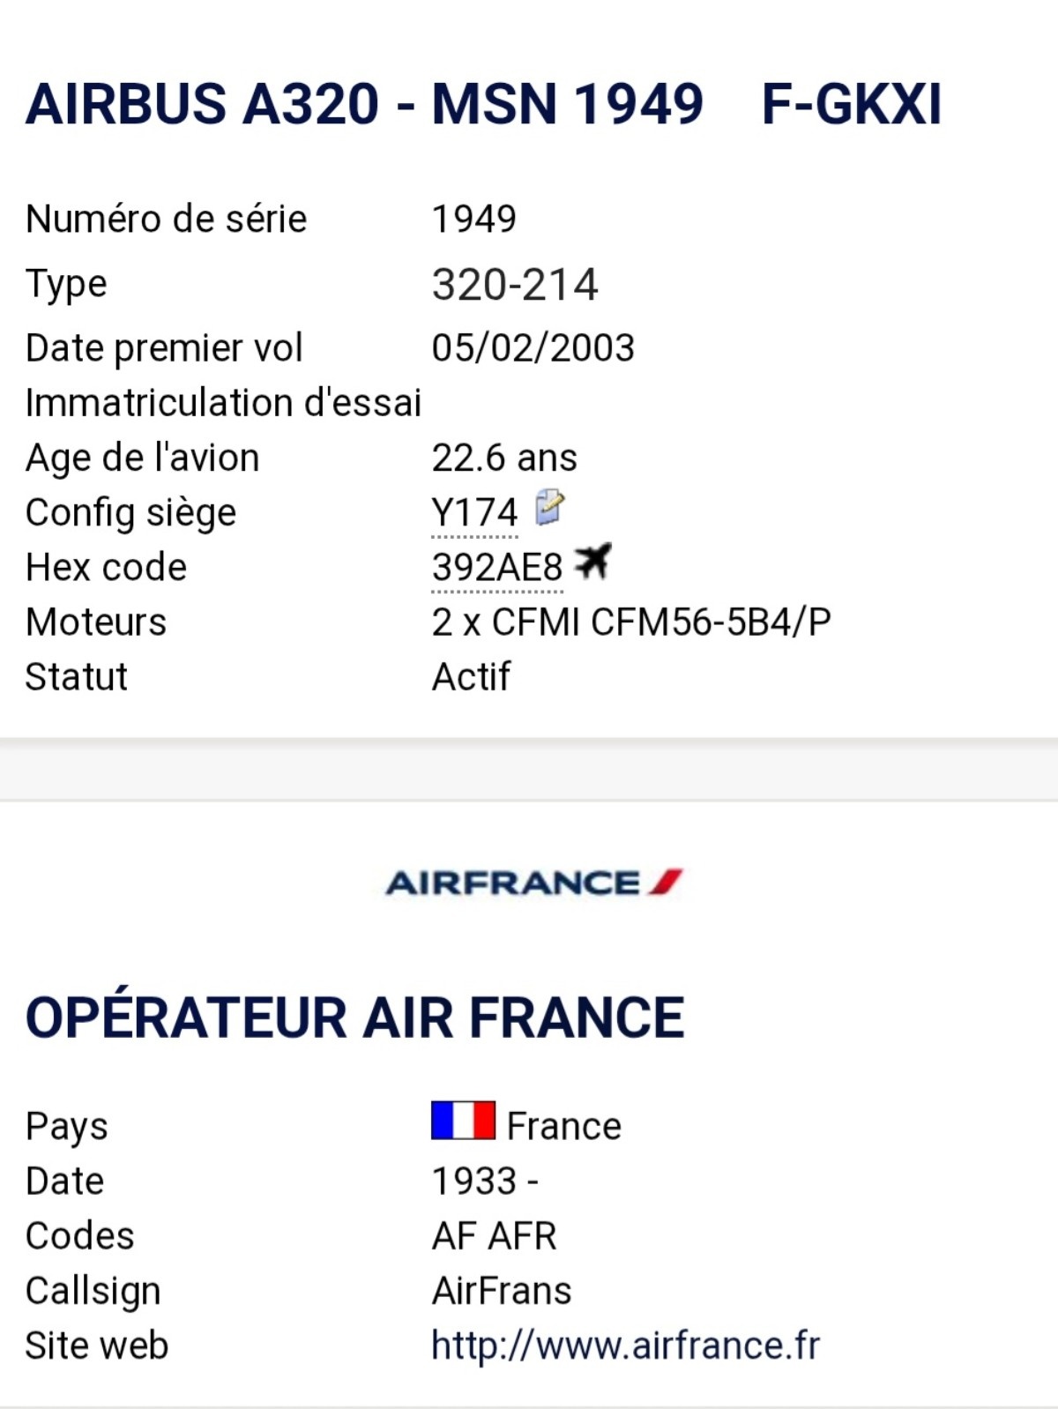Click the engines value CFM56-5B4/P
Screen dimensions: 1058x1409
point(630,622)
